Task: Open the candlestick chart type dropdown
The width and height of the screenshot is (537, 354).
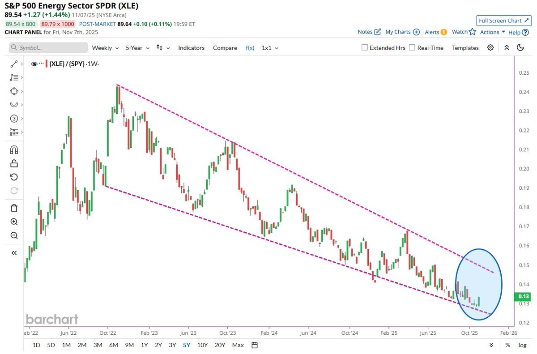Action: coord(164,48)
